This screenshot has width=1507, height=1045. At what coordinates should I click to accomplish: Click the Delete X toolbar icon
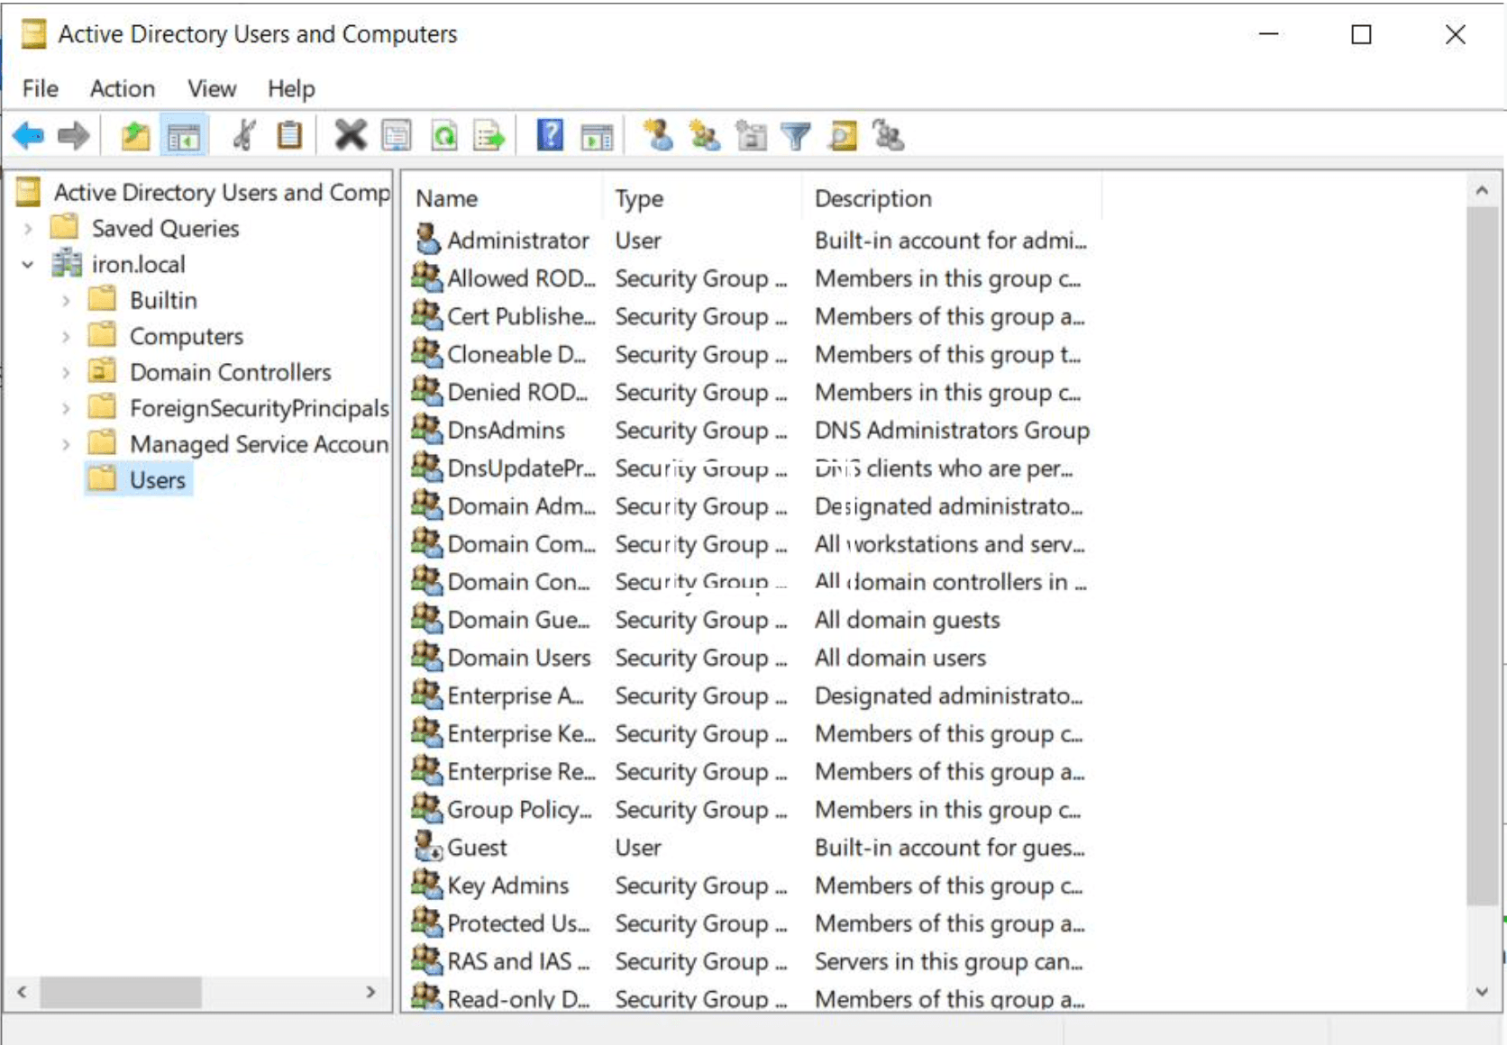tap(350, 136)
